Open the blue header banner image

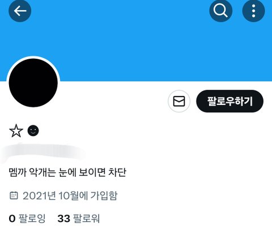click(136, 41)
